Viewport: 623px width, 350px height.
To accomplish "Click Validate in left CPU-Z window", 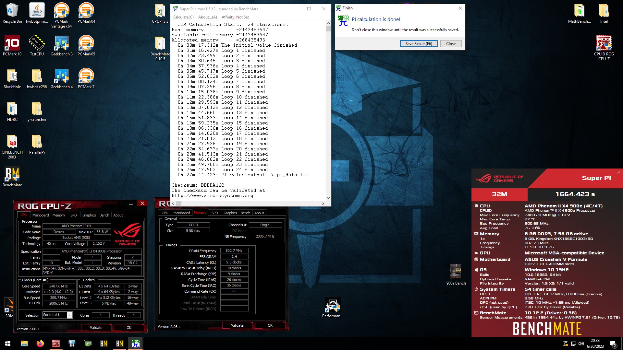I will pyautogui.click(x=96, y=328).
